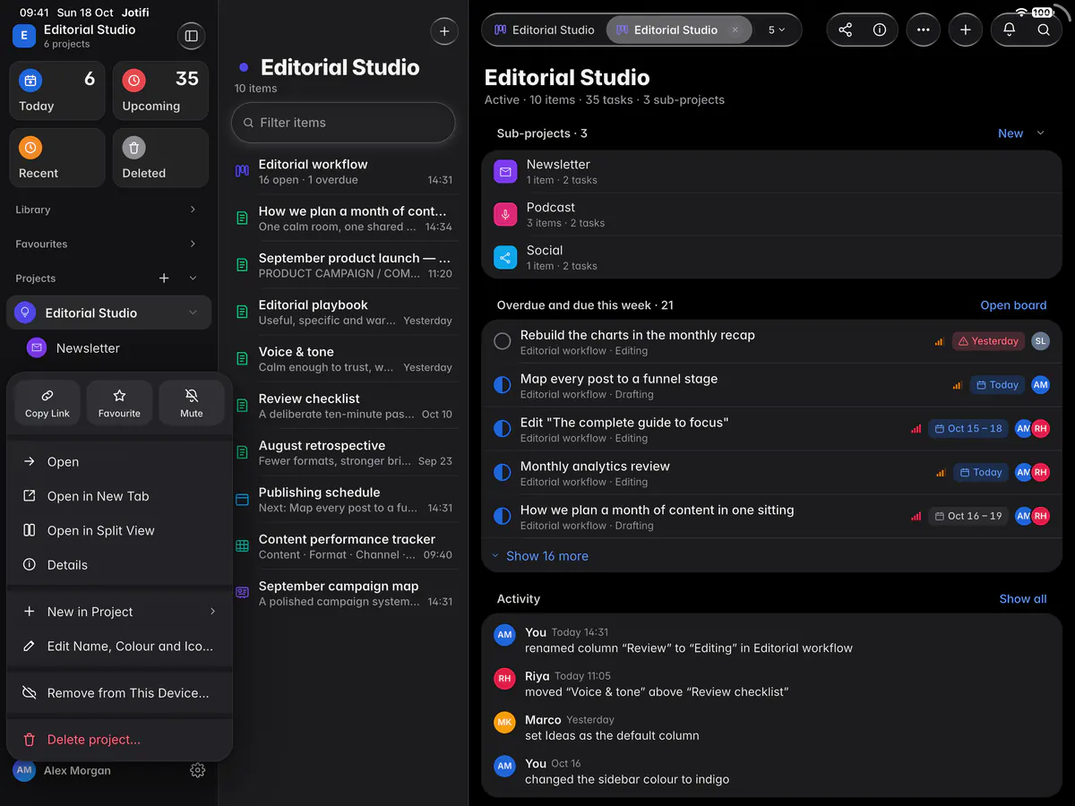Image resolution: width=1075 pixels, height=806 pixels.
Task: Open the Review checklist item
Action: pos(344,406)
